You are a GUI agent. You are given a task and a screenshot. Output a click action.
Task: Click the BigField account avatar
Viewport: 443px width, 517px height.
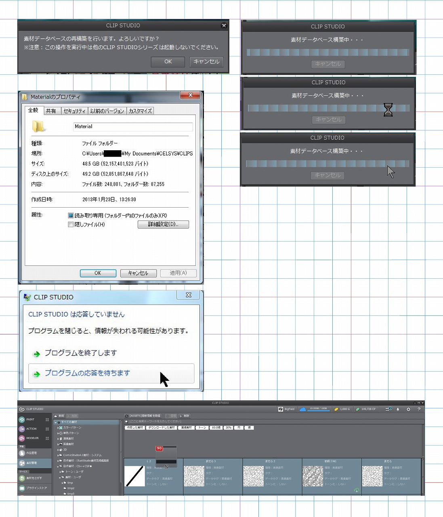tap(281, 409)
